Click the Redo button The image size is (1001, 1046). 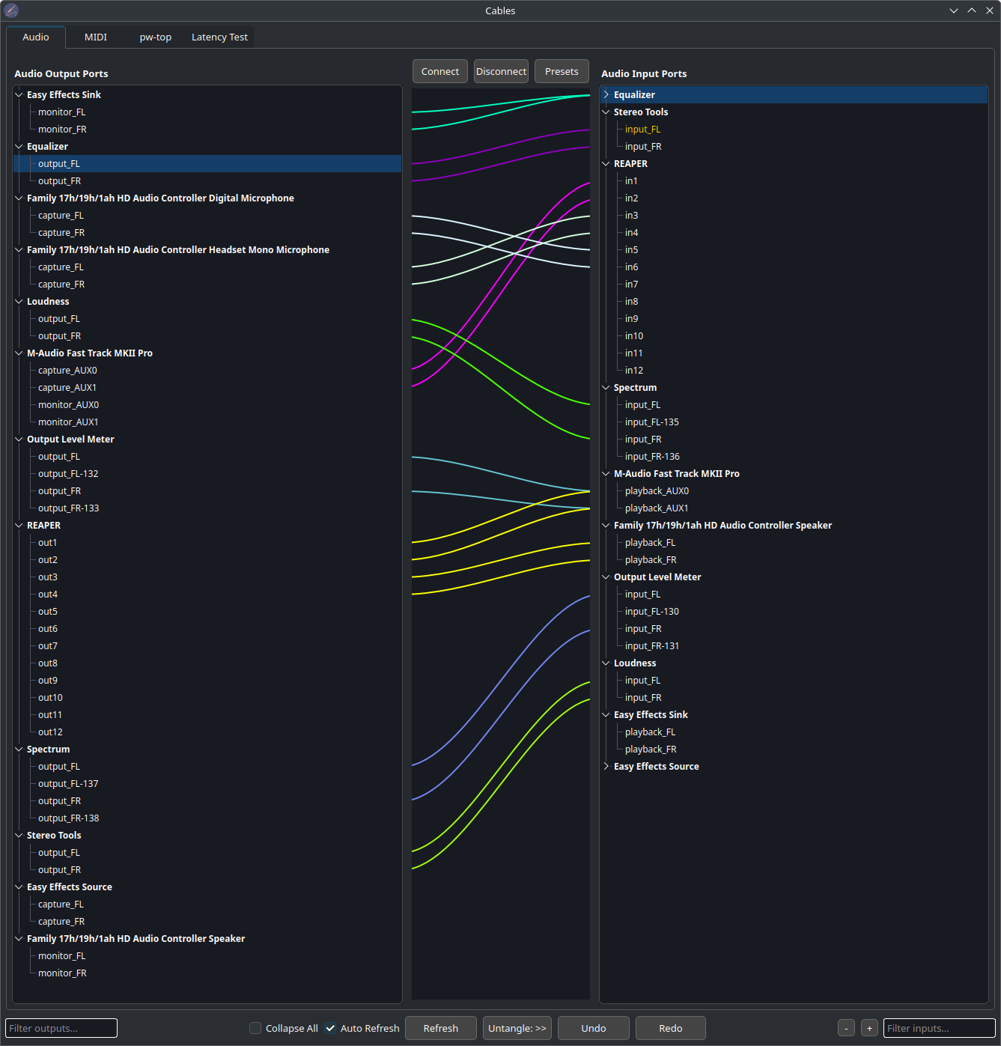coord(671,1028)
